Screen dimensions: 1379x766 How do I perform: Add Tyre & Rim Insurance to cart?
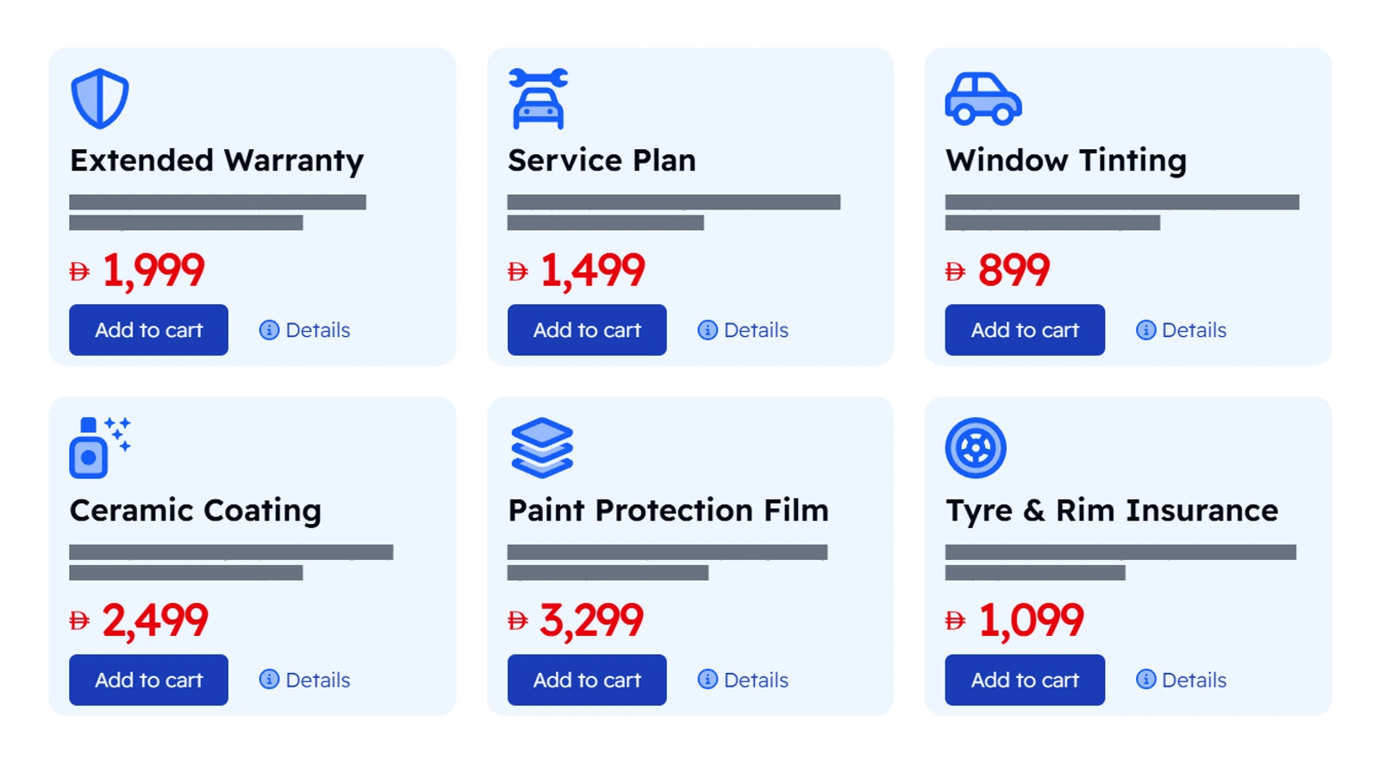[1025, 680]
